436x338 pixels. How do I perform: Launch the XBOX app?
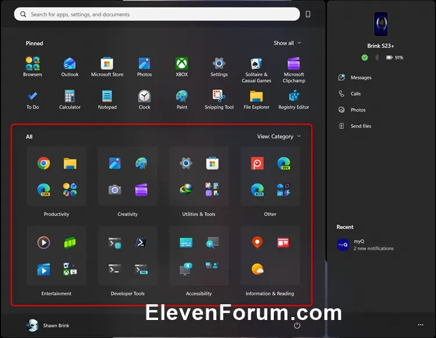click(181, 67)
